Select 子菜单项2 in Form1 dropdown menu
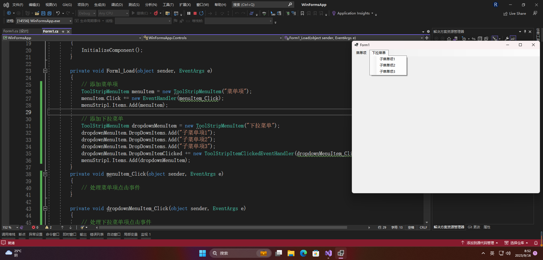This screenshot has height=260, width=543. [388, 65]
